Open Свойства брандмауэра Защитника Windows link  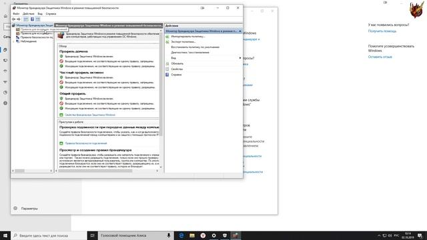(x=90, y=115)
